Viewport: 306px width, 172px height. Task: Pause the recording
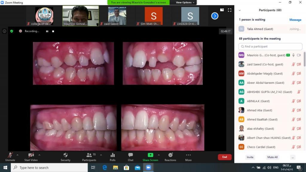tap(47, 31)
